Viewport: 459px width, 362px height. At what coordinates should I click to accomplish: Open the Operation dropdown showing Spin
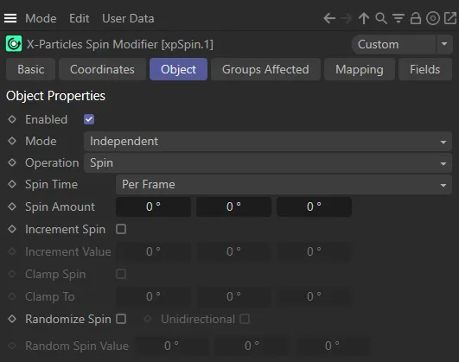coord(268,162)
